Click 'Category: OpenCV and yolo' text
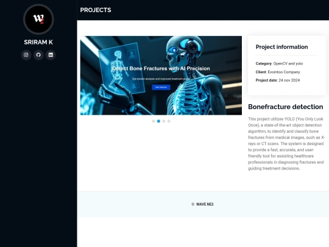Image resolution: width=329 pixels, height=247 pixels. pyautogui.click(x=279, y=63)
